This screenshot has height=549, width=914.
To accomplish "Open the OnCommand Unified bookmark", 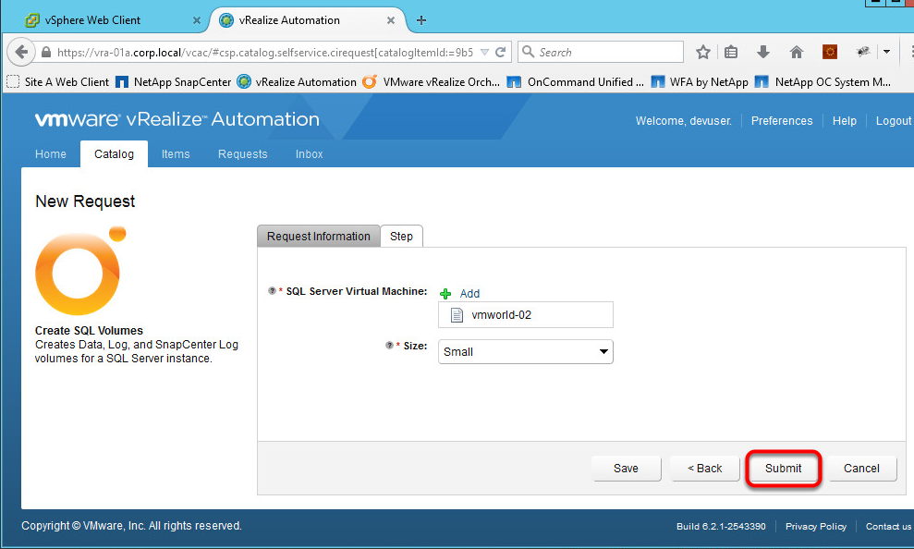I will click(576, 82).
